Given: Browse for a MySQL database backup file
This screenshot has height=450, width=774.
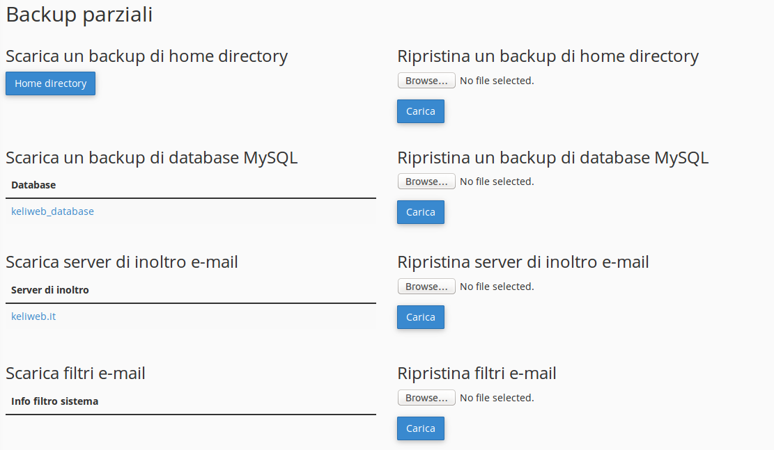Looking at the screenshot, I should click(426, 182).
